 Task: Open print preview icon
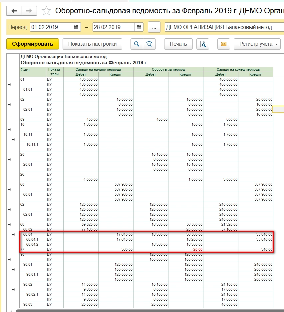tap(203, 44)
